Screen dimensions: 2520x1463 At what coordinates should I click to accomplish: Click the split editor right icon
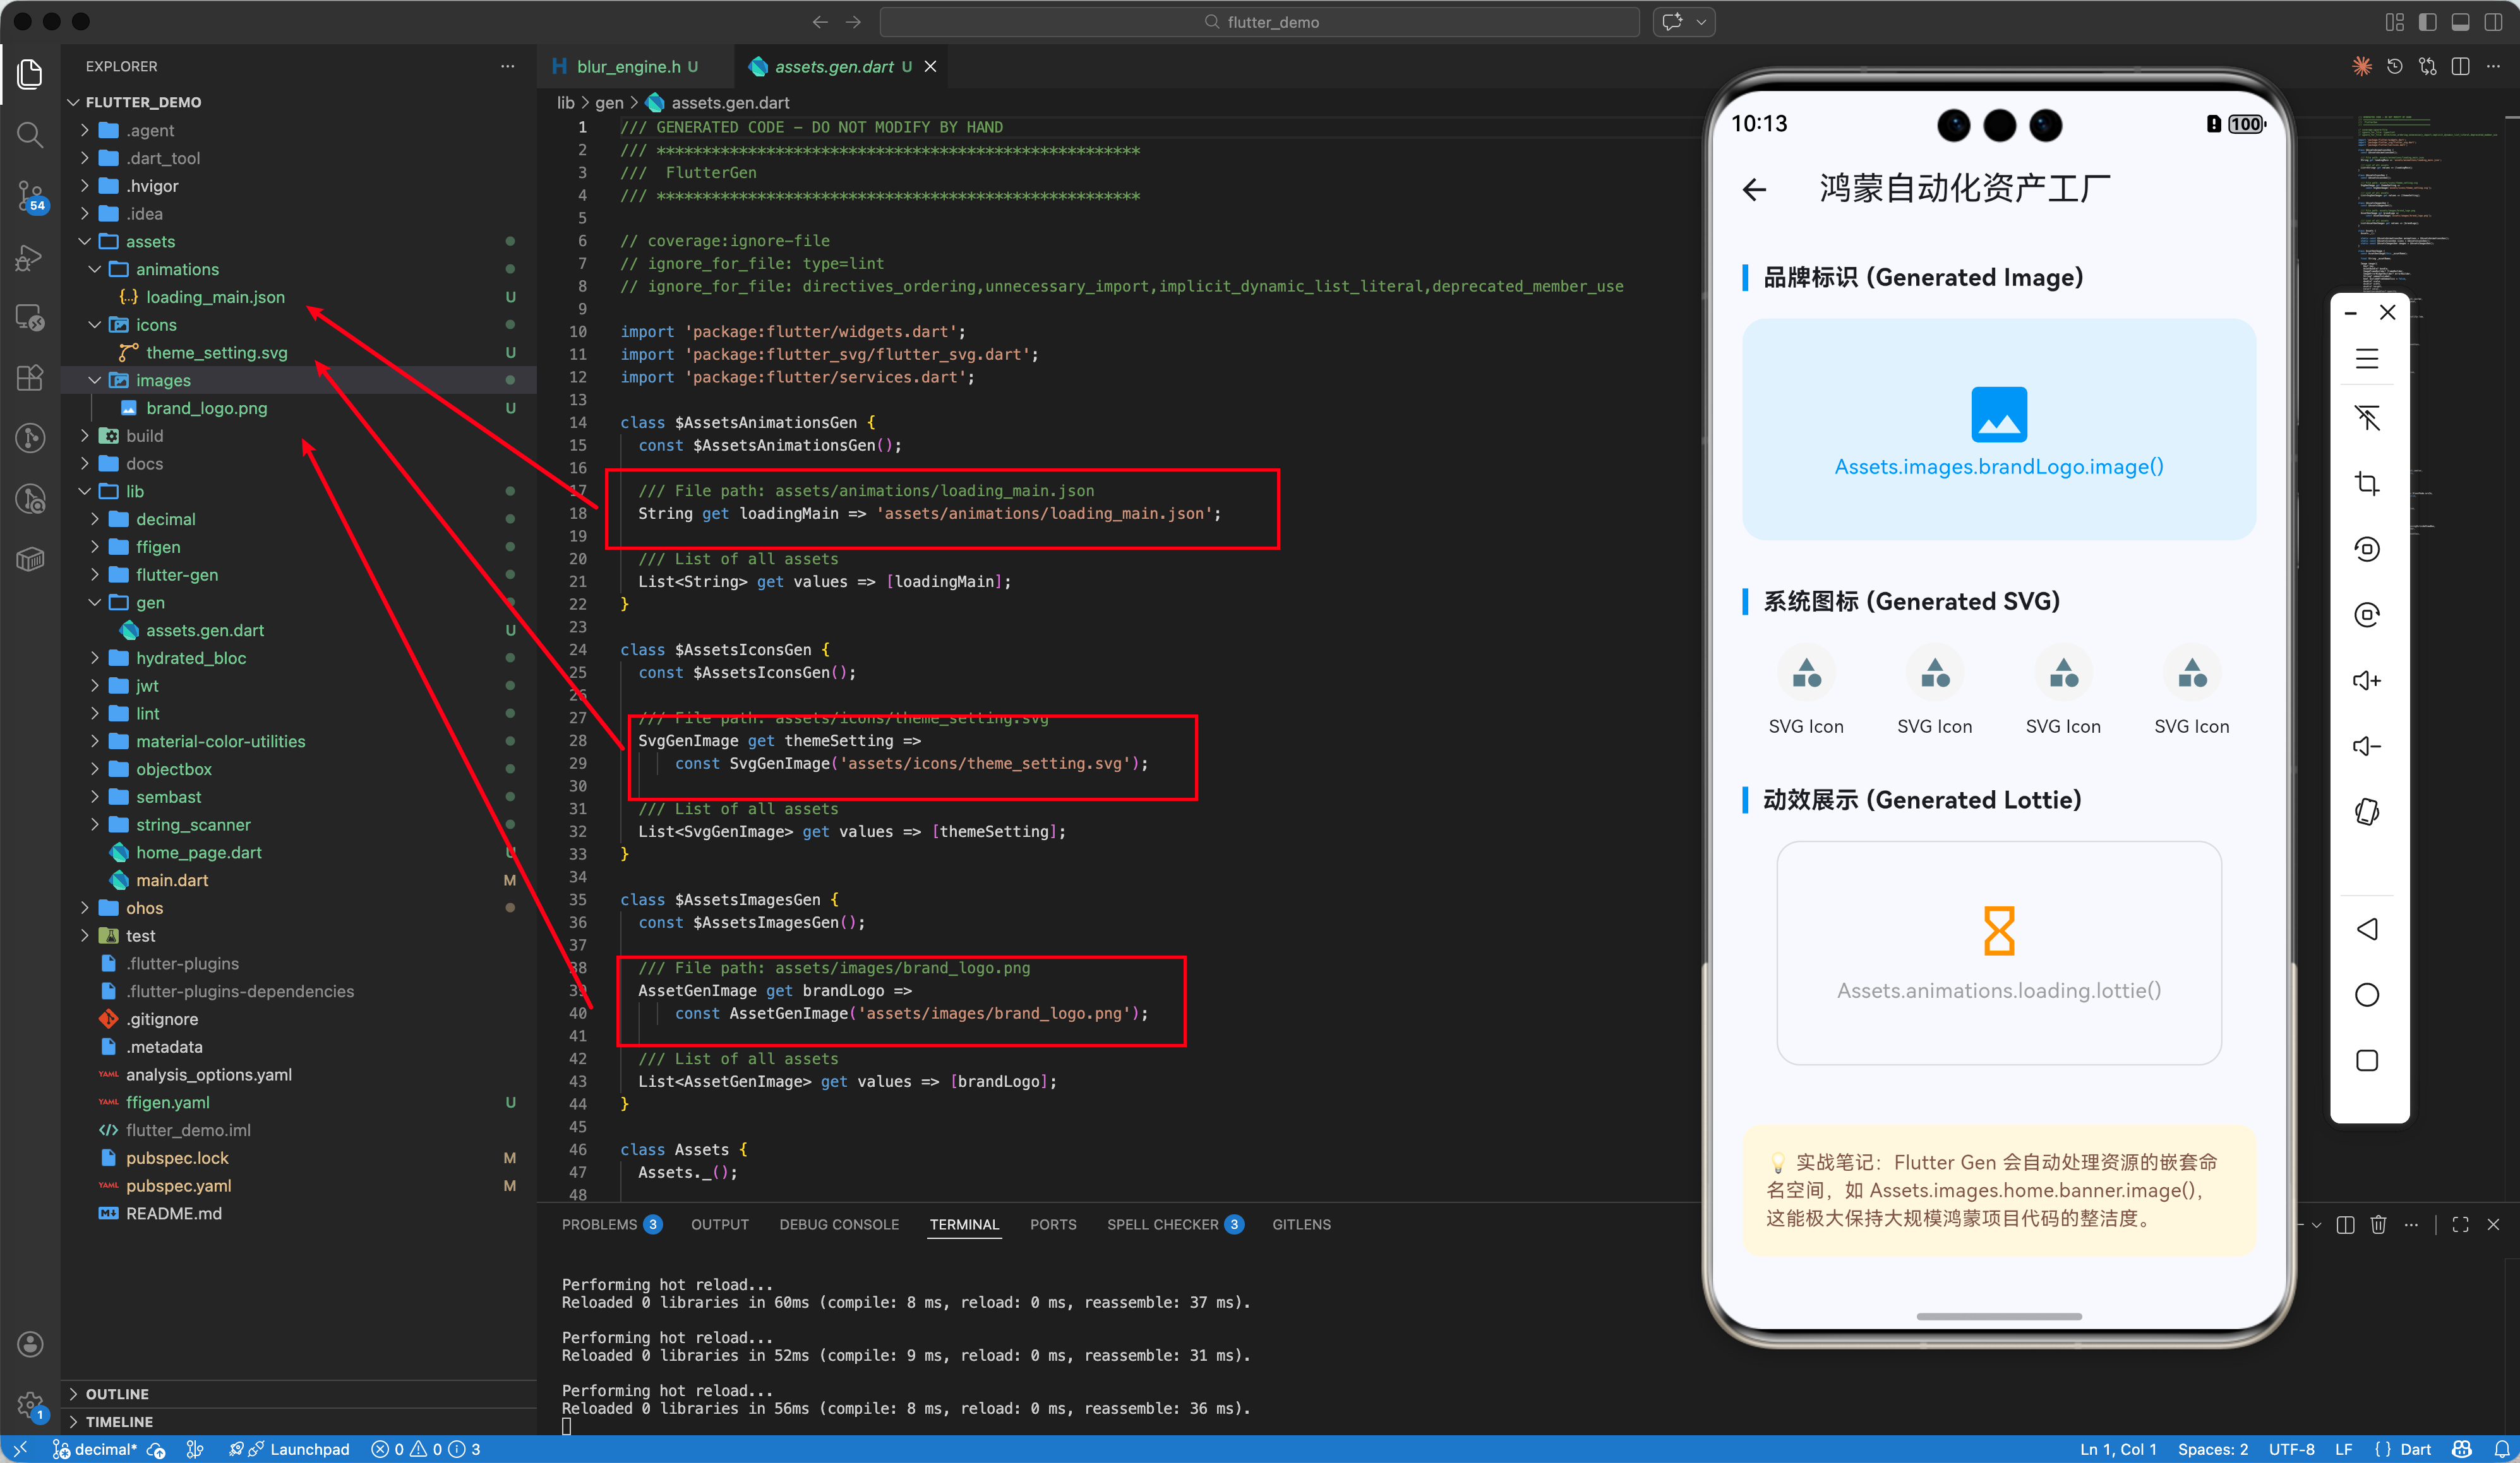tap(2460, 66)
